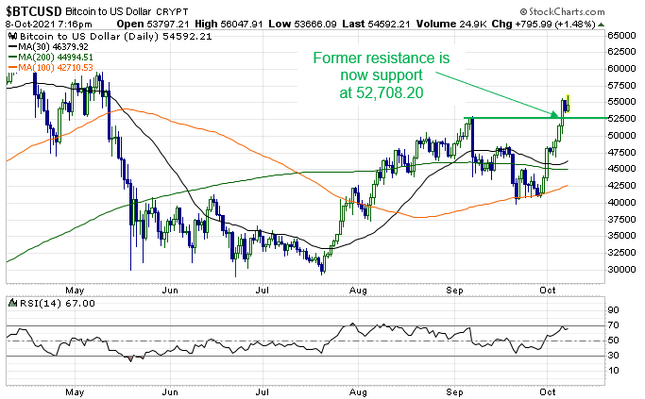This screenshot has width=645, height=399.
Task: Click the 55000 price axis label
Action: (x=621, y=102)
